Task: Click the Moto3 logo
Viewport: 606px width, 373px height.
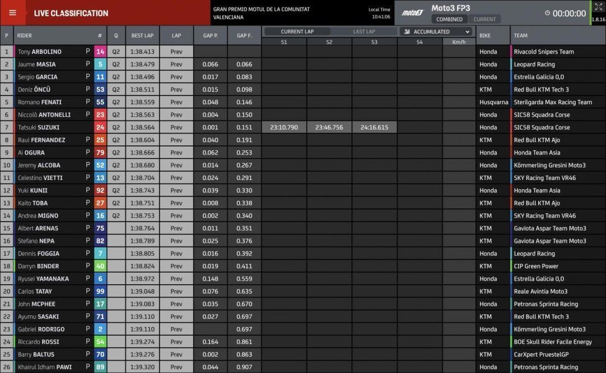Action: coord(413,13)
